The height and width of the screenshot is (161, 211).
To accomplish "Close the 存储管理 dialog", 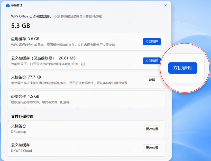I will click(x=166, y=5).
